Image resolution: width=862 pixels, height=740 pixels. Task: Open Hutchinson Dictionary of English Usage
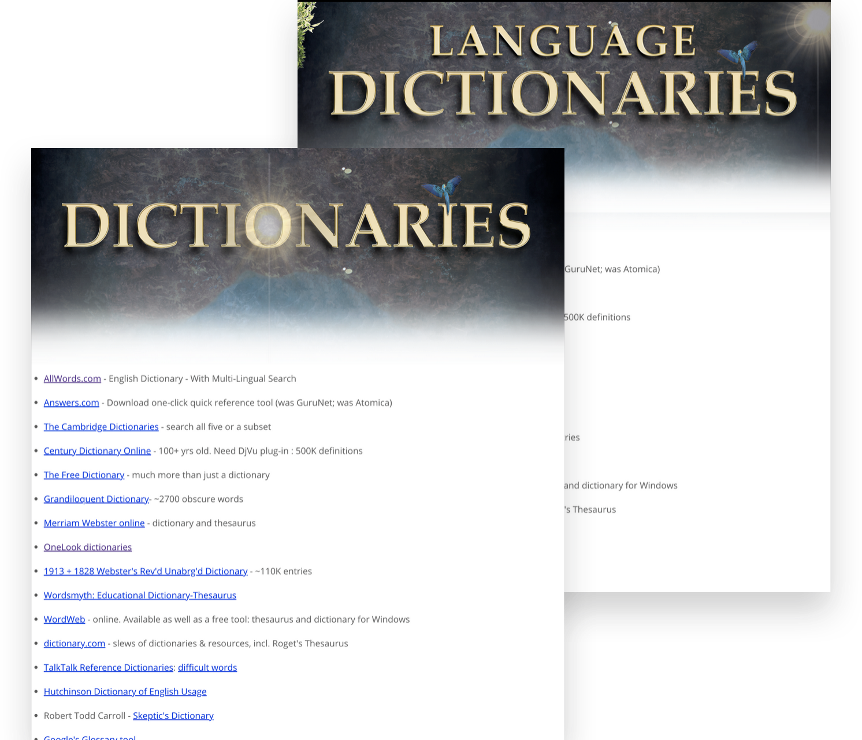pos(125,692)
